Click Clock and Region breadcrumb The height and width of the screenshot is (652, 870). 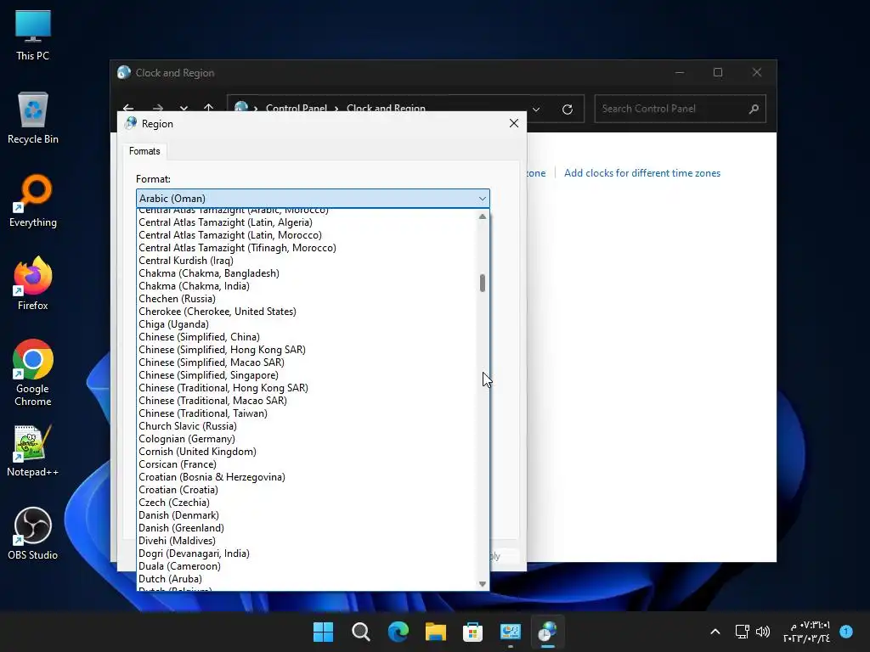[386, 108]
